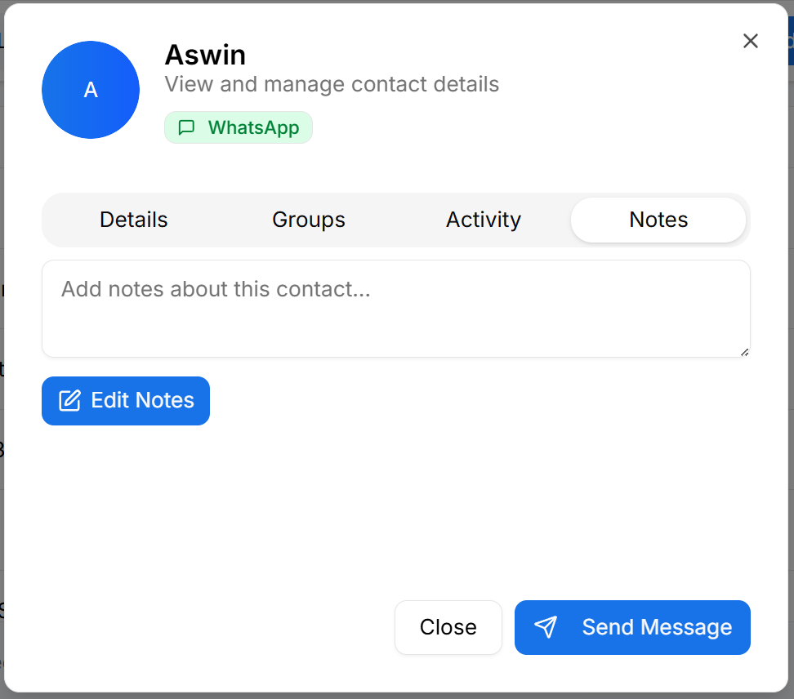Image resolution: width=794 pixels, height=699 pixels.
Task: Click the contact name Aswin heading
Action: [x=205, y=55]
